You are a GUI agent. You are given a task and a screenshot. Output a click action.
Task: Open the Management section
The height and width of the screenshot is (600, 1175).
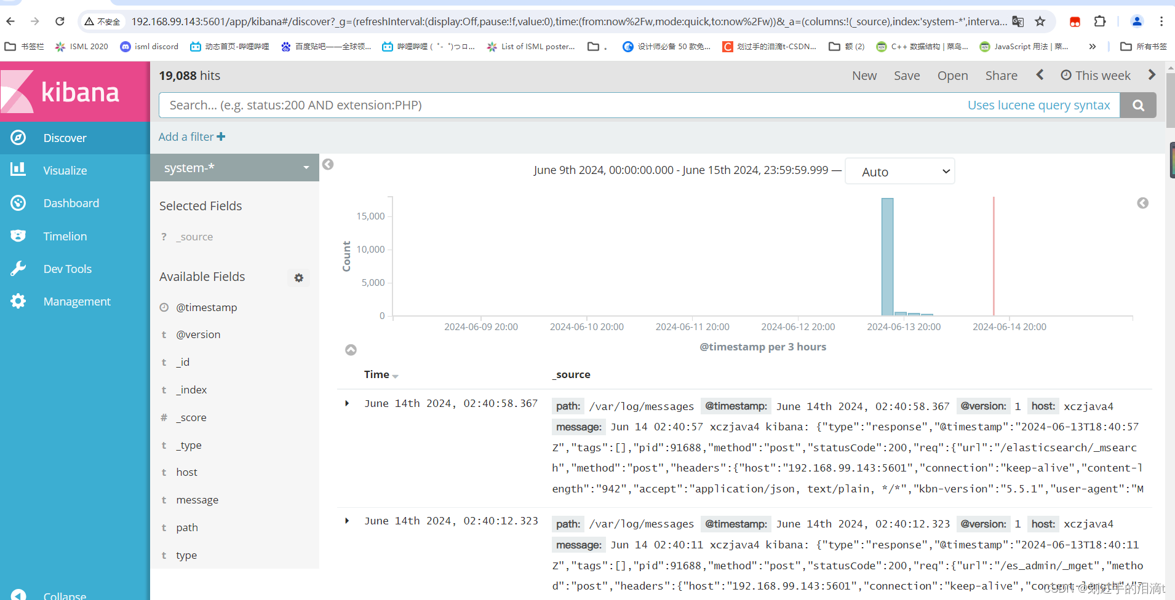click(77, 301)
